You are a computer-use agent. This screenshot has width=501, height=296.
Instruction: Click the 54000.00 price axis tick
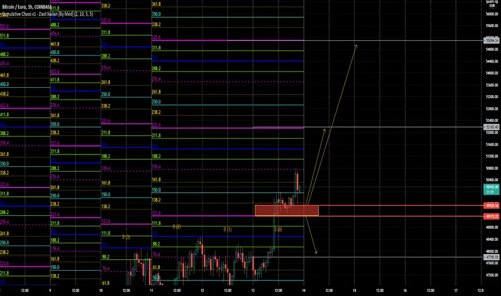tap(492, 73)
